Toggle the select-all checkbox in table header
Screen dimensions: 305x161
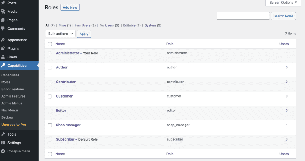point(50,44)
